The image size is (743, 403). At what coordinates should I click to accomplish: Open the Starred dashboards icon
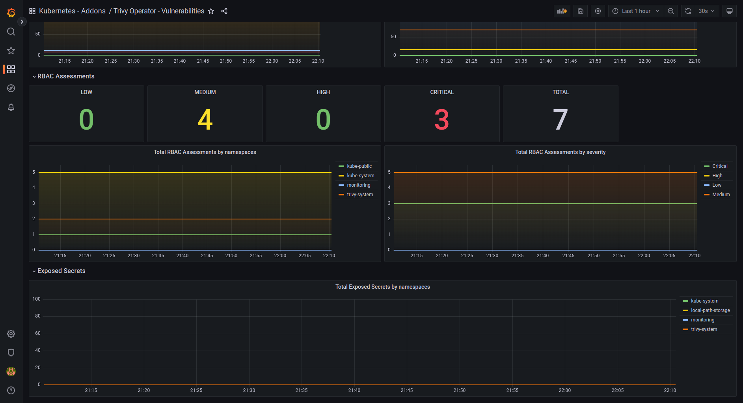[11, 50]
